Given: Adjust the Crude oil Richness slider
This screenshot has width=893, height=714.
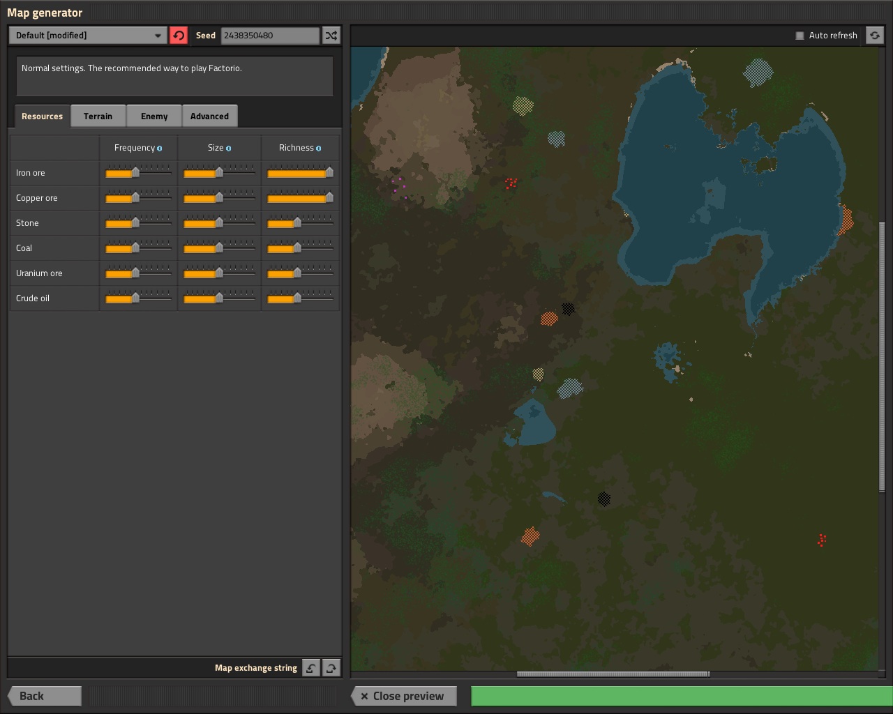Looking at the screenshot, I should 300,298.
